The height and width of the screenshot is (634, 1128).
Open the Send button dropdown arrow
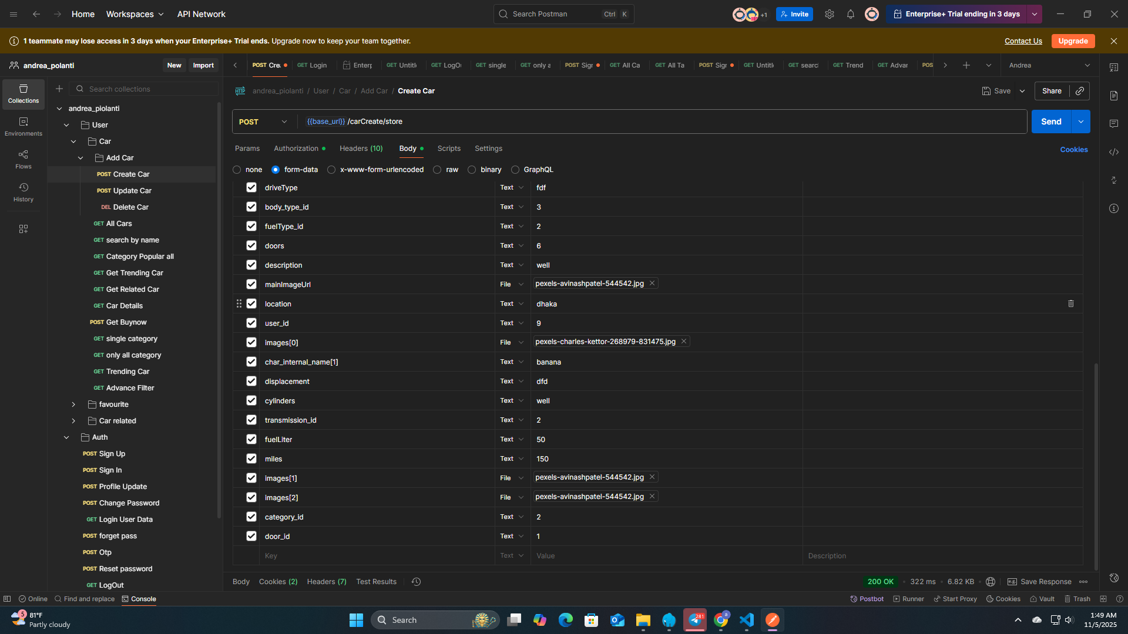pos(1081,122)
